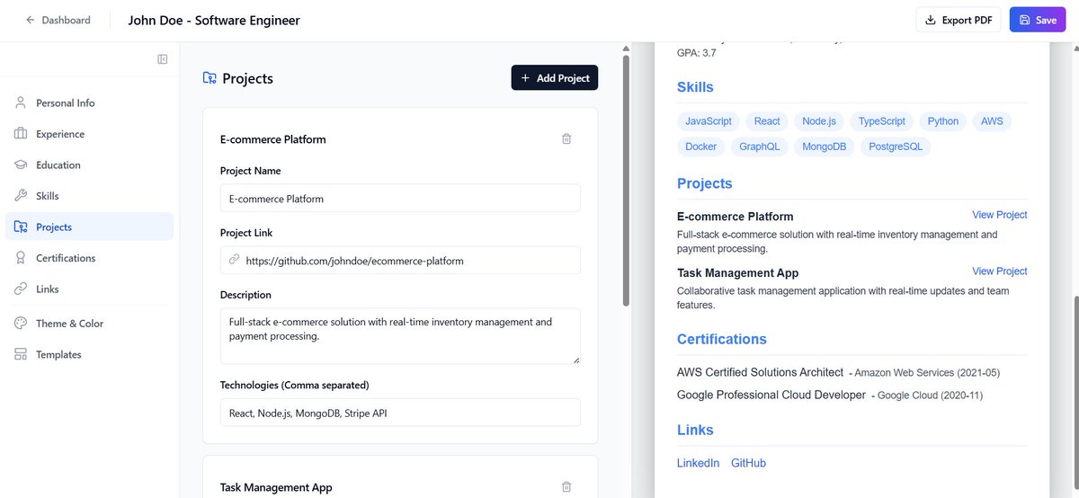
Task: Click the Docker skill tag in preview
Action: tap(701, 147)
